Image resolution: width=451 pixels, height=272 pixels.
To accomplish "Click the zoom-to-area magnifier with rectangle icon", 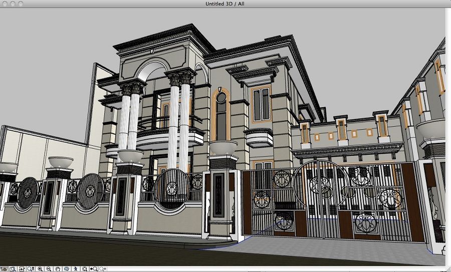I will [x=13, y=269].
